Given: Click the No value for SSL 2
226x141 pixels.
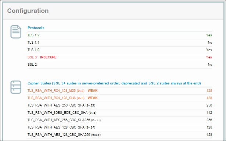Looking at the screenshot, I should coord(210,65).
